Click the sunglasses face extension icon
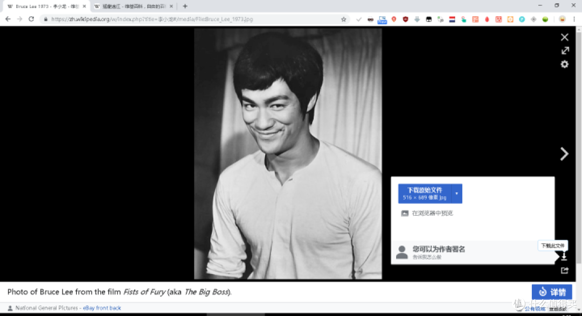 (x=370, y=19)
